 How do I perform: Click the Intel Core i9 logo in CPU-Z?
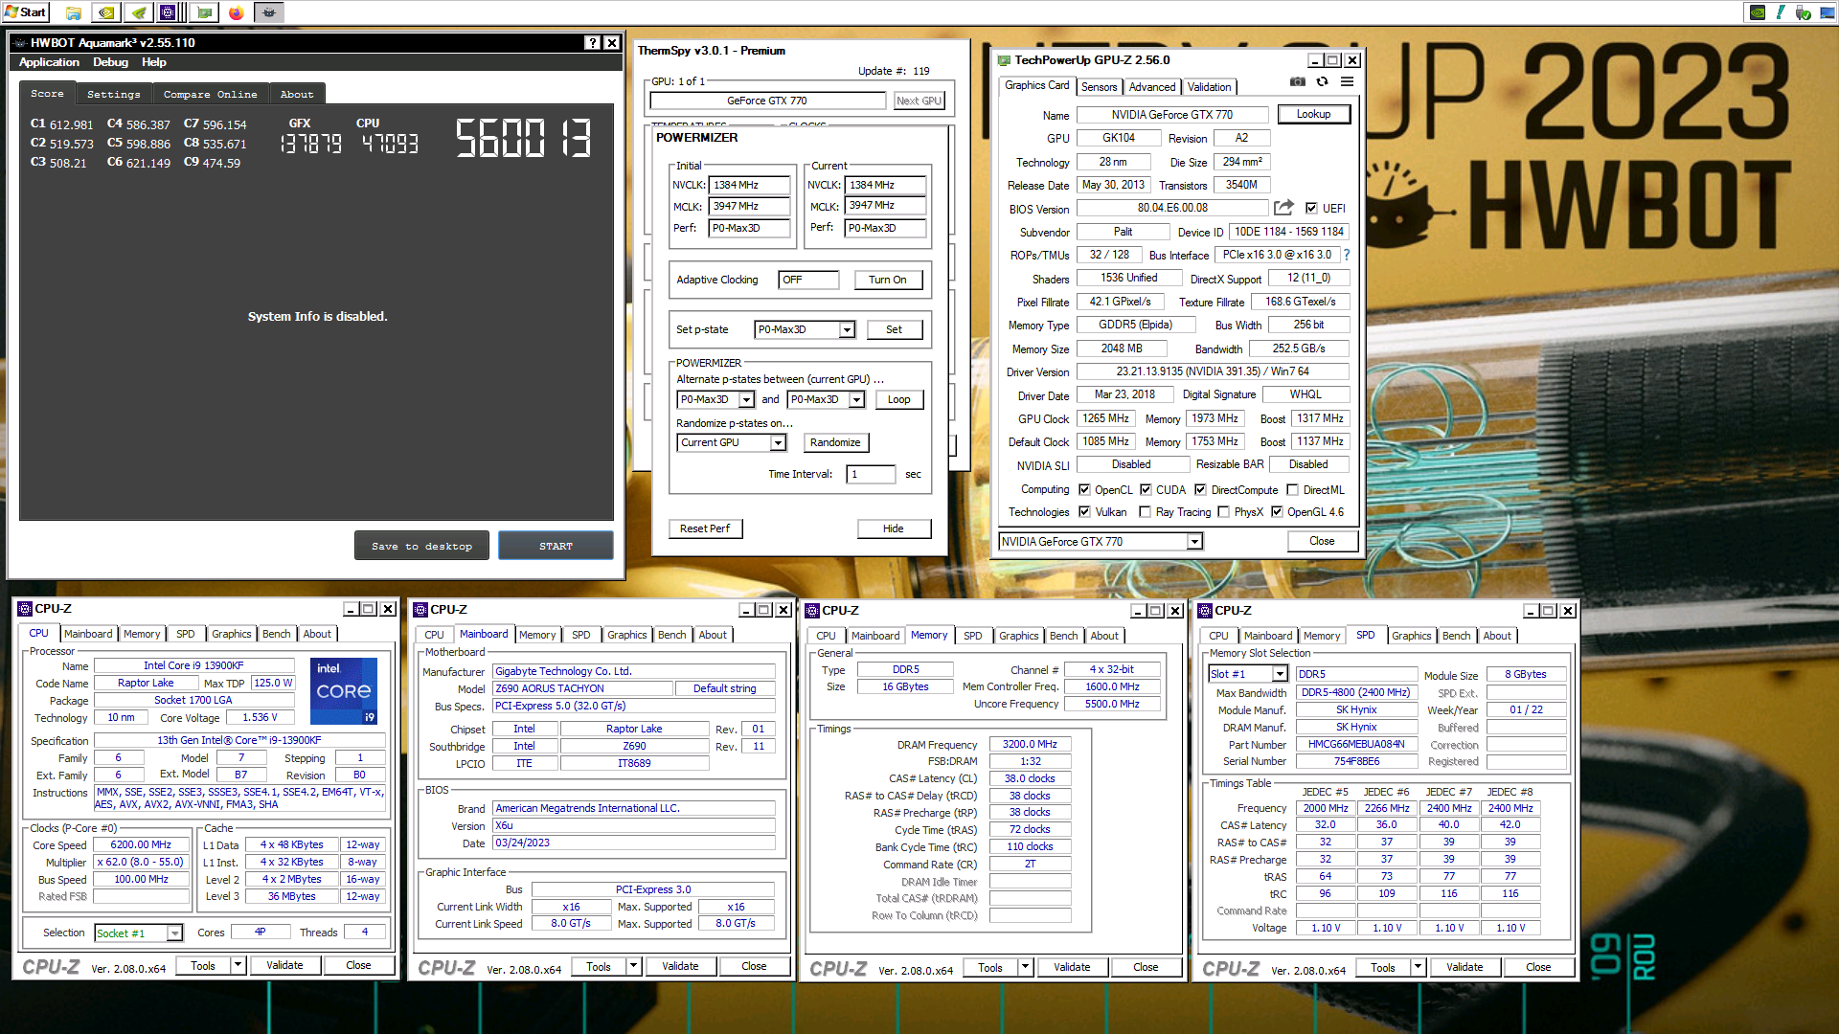point(344,690)
